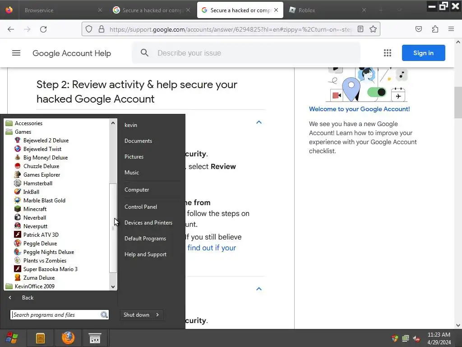Viewport: 462px width, 347px height.
Task: Follow the find out if your link
Action: pyautogui.click(x=212, y=248)
